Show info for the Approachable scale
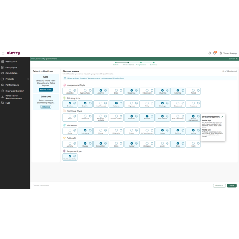This screenshot has width=239, height=239. [90, 90]
